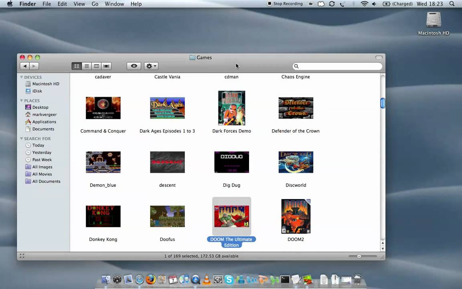Screen dimensions: 462x289
Task: Switch to column view in Games window
Action: (96, 66)
